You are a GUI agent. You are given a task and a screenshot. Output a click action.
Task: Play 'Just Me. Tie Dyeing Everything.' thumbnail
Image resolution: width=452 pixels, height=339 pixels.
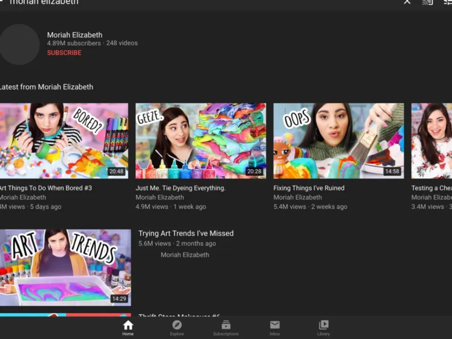click(x=200, y=141)
